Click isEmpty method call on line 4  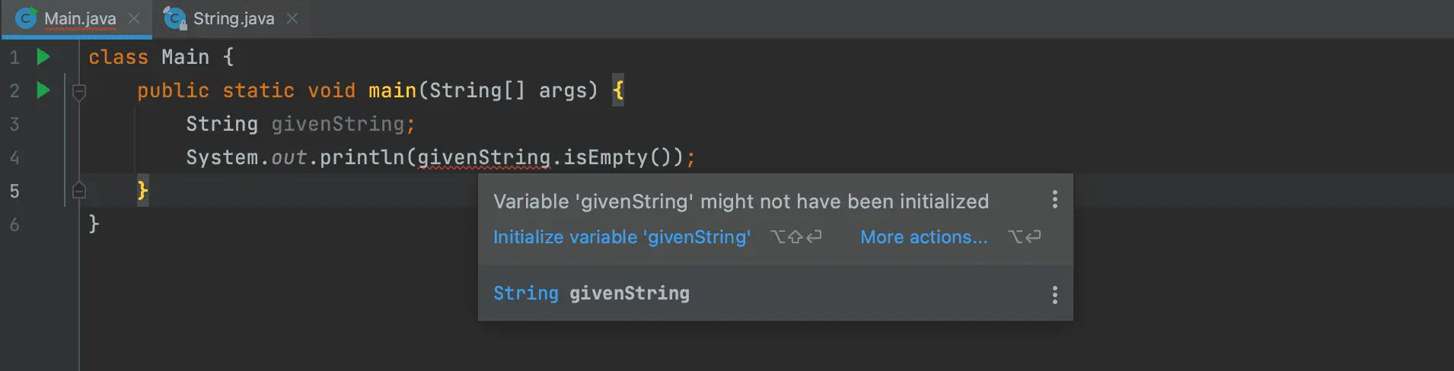tap(605, 157)
